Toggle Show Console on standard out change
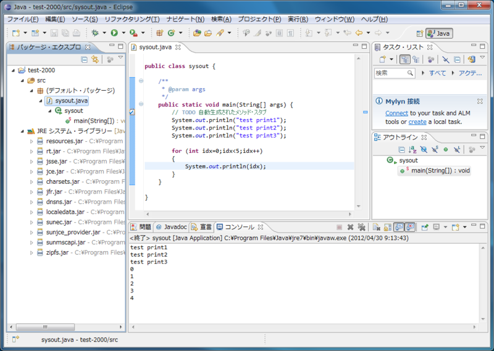 pyautogui.click(x=399, y=227)
